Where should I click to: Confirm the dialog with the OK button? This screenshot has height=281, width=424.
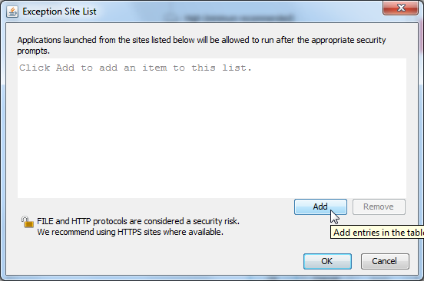327,261
